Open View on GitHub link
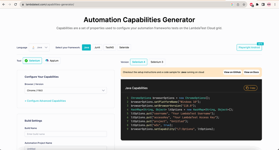Image resolution: width=279 pixels, height=150 pixels. tap(232, 72)
